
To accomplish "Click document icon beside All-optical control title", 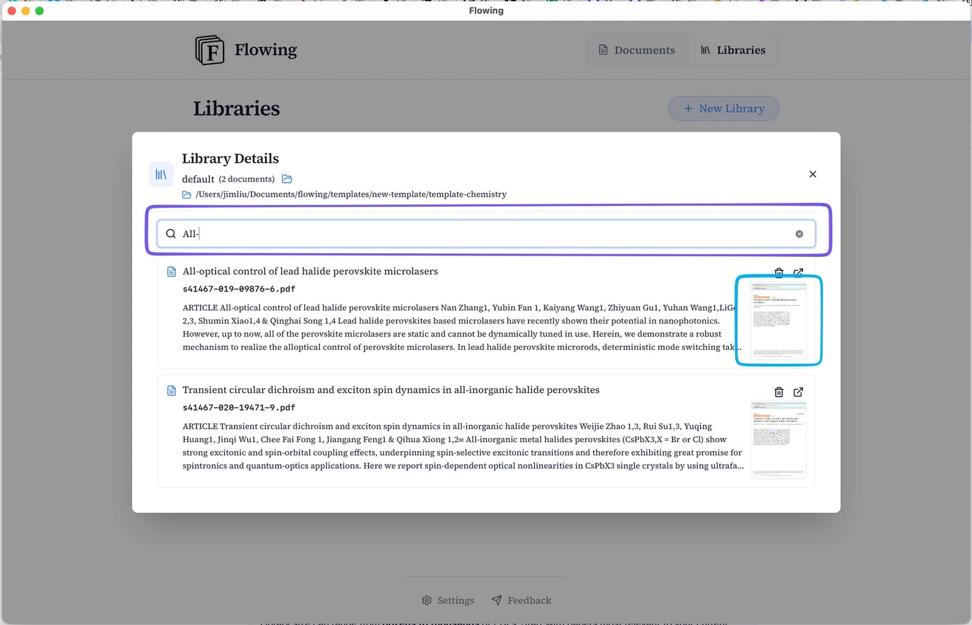I will [171, 272].
